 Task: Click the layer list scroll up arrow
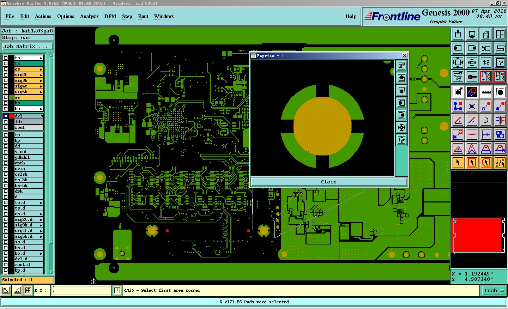point(52,55)
